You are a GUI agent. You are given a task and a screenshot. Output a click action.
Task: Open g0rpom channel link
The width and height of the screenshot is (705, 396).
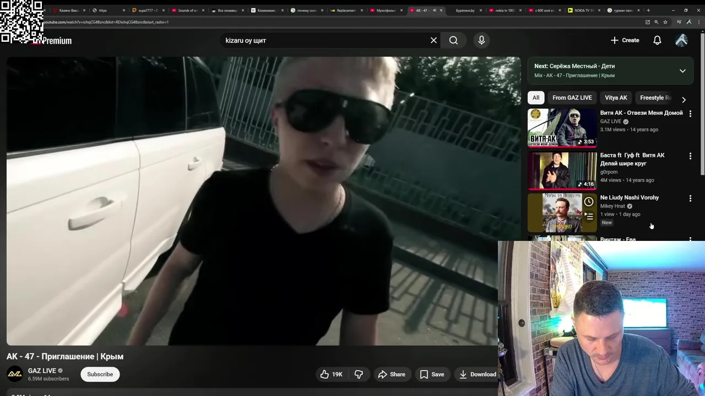coord(609,172)
